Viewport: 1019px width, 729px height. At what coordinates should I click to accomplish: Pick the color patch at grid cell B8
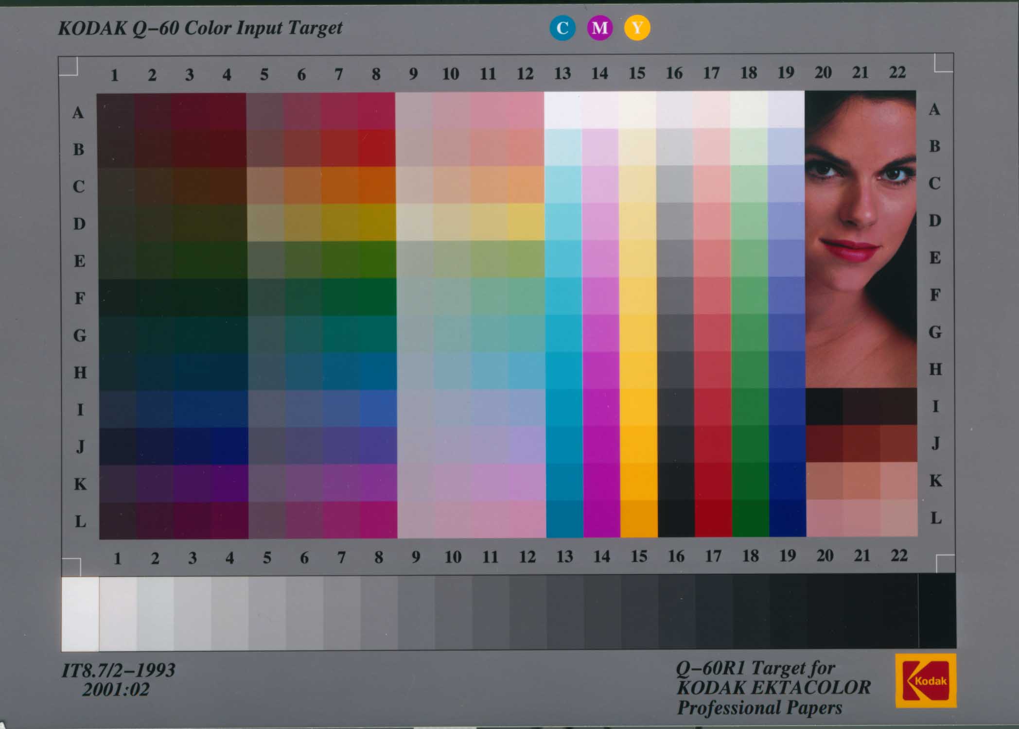click(x=377, y=148)
